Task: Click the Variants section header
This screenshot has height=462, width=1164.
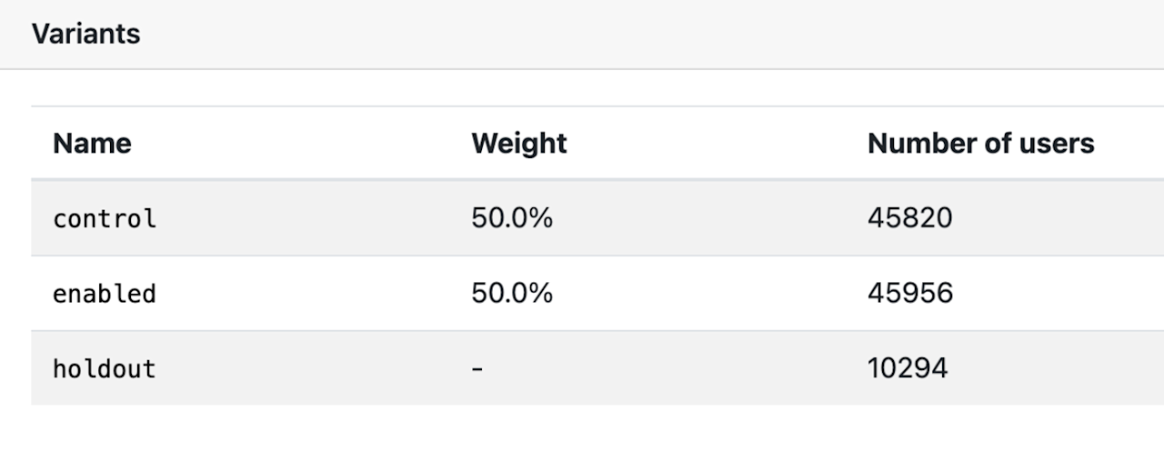Action: pyautogui.click(x=85, y=35)
